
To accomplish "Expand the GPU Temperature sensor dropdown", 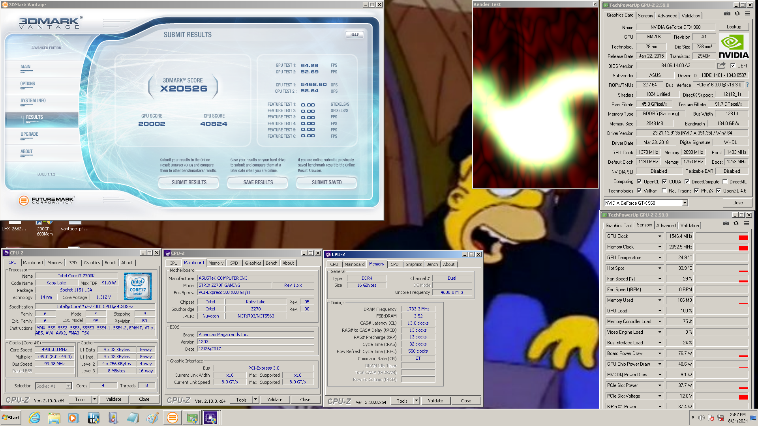I will point(659,258).
